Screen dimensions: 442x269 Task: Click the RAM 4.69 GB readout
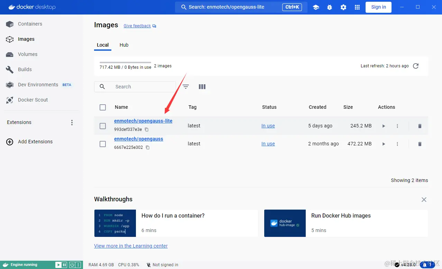[x=101, y=265]
